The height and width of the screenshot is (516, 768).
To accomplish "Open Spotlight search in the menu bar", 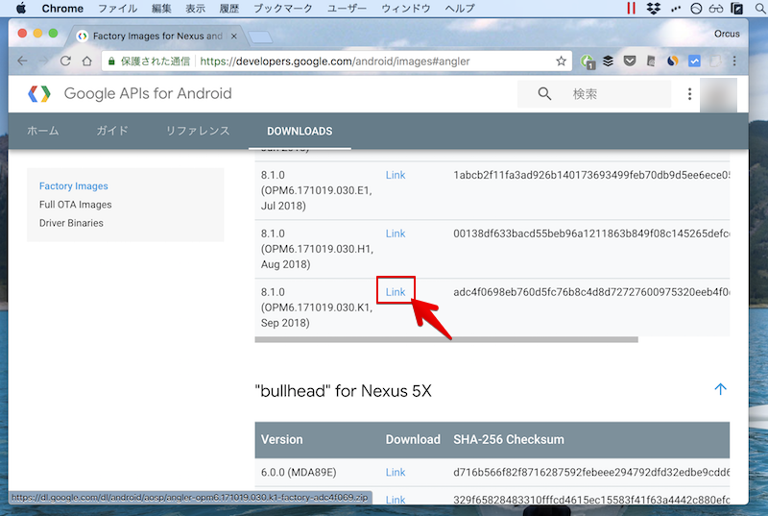I will [760, 9].
